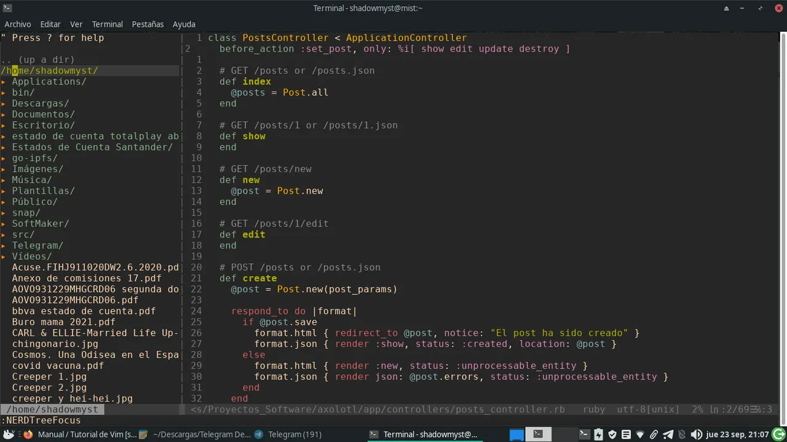
Task: Select the Público/ folder name
Action: 34,202
